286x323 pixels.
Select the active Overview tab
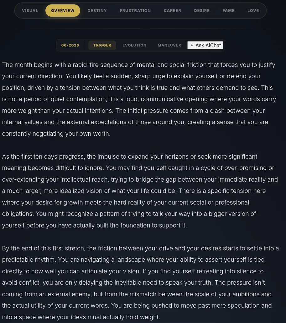[x=63, y=10]
